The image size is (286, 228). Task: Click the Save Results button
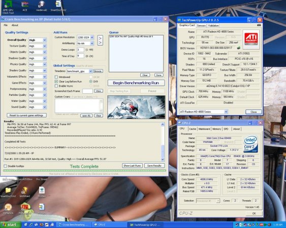click(154, 166)
